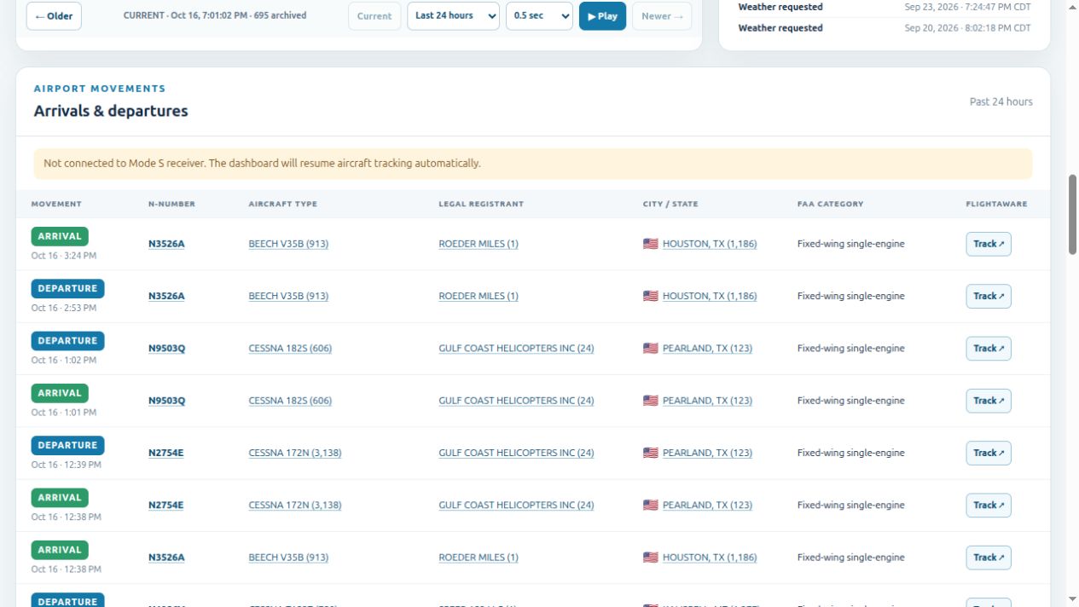
Task: Track N9503Q departure at 1:02 PM
Action: 989,348
